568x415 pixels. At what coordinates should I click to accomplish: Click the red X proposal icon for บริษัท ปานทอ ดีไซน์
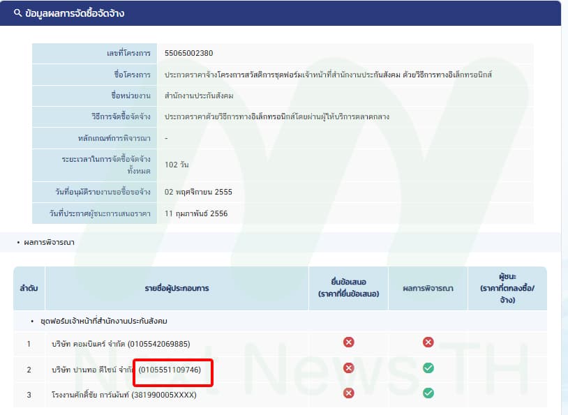(349, 368)
